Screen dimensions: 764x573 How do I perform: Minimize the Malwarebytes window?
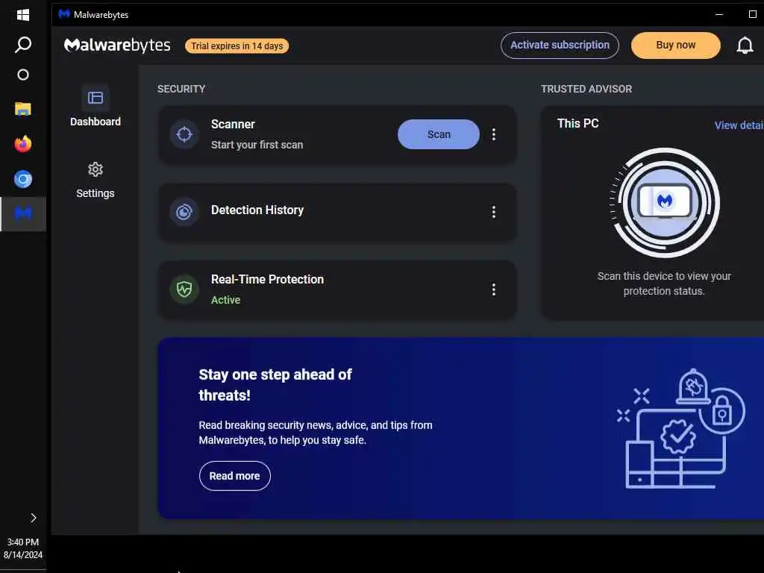[718, 14]
